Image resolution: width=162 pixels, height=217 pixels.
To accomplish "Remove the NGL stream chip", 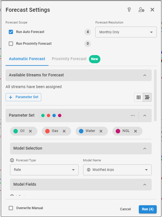I will point(136,131).
